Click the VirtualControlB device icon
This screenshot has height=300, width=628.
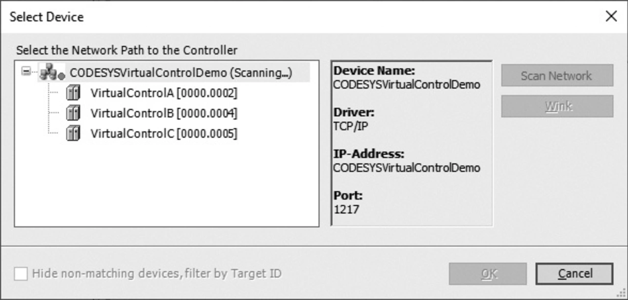(x=73, y=113)
